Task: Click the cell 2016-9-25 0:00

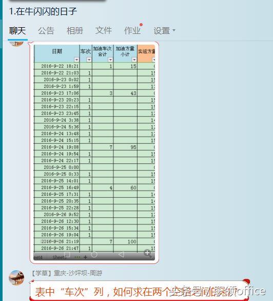Action: click(57, 167)
